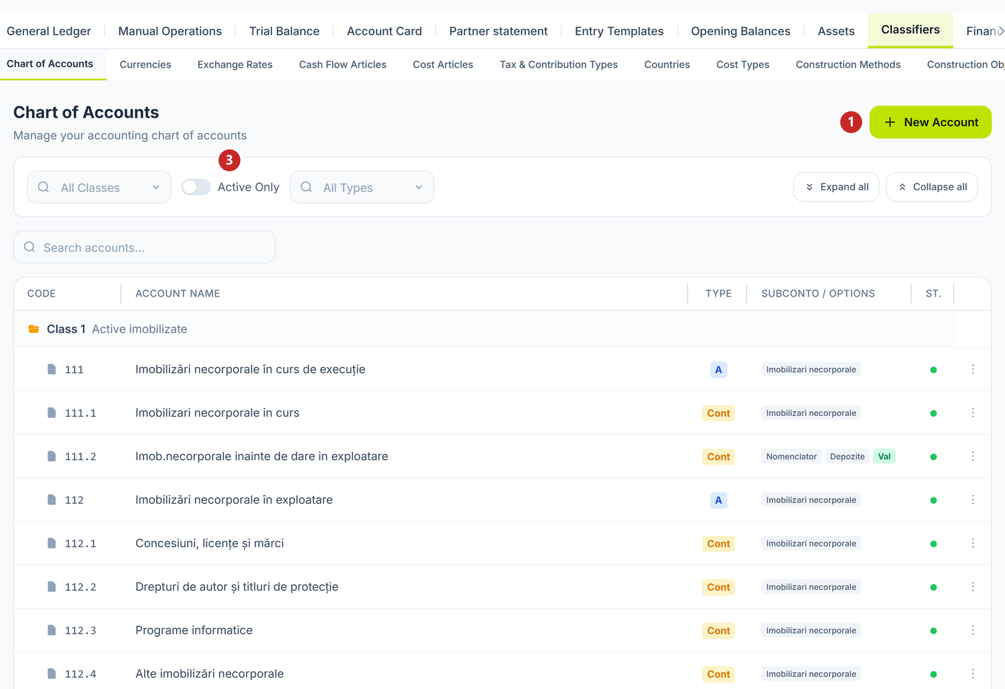Click the file icon beside code 112.3

[x=52, y=631]
